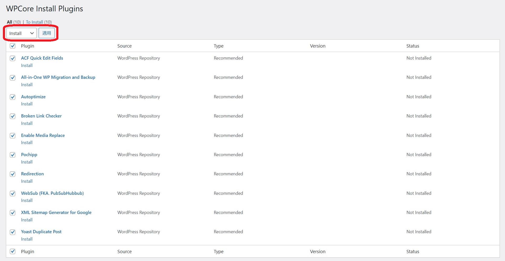Viewport: 505px width, 261px height.
Task: Click Install under Broken Link Checker
Action: click(x=27, y=123)
